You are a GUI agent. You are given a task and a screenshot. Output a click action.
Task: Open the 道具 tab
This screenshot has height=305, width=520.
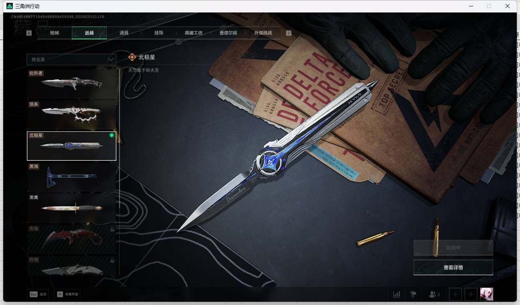tap(124, 33)
